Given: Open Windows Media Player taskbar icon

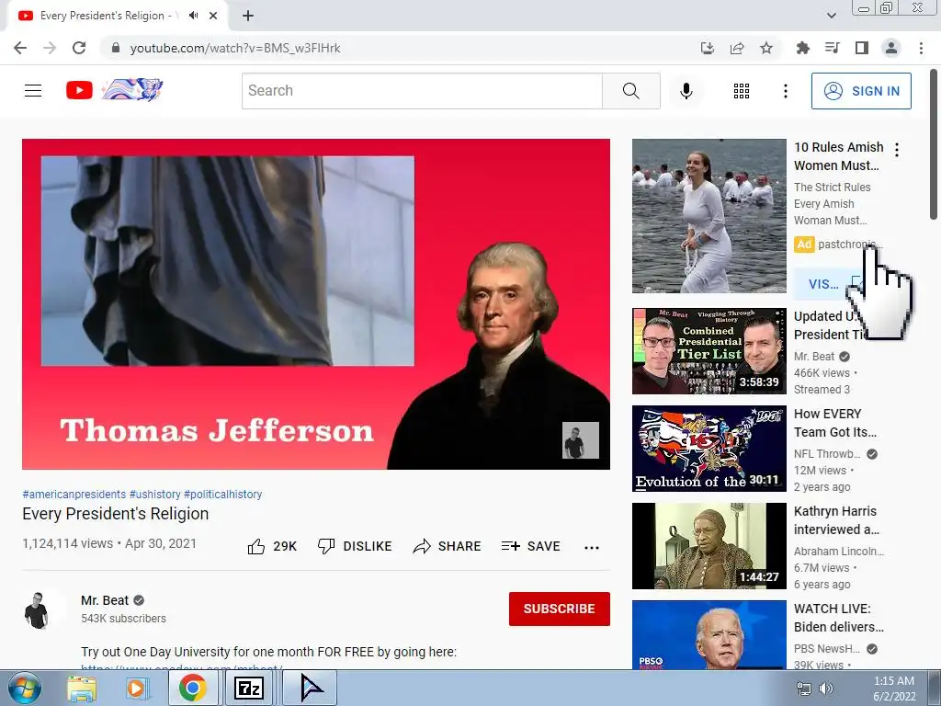Looking at the screenshot, I should (x=136, y=688).
